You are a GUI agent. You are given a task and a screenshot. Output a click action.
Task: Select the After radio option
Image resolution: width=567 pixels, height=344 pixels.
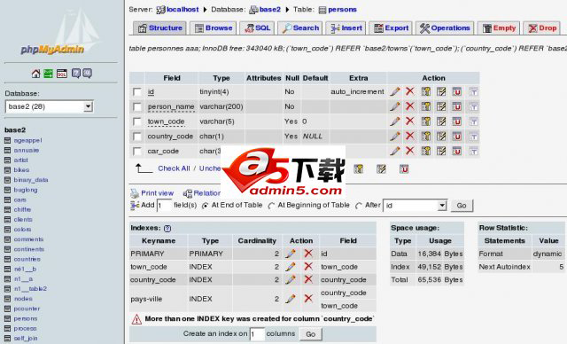359,206
